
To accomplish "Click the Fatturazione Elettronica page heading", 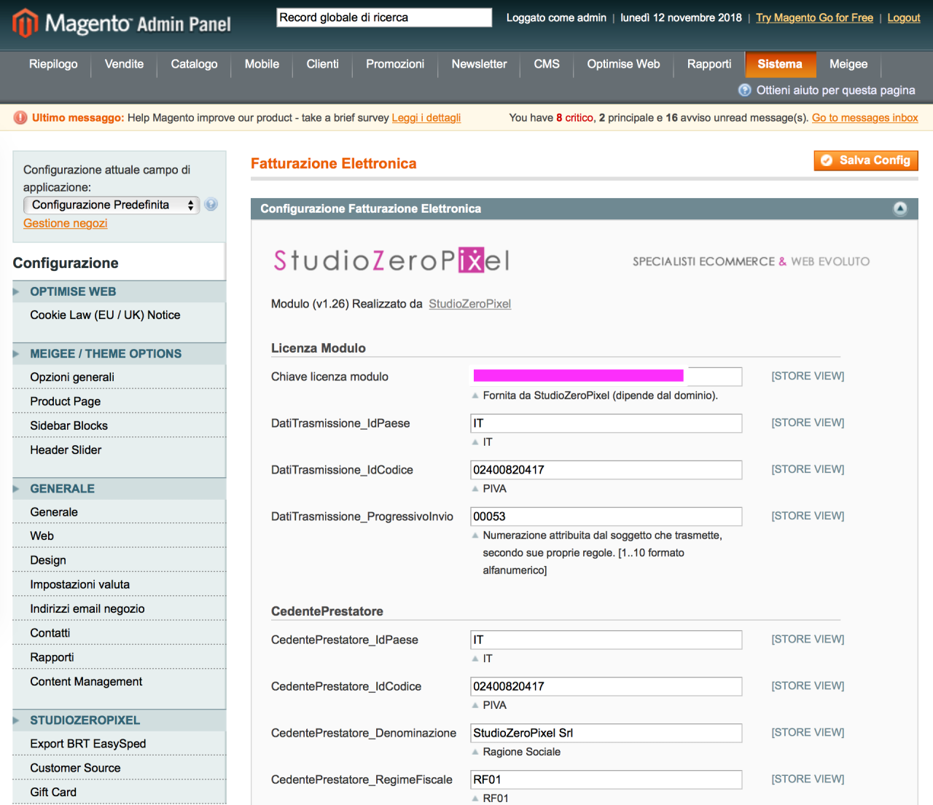I will [334, 163].
